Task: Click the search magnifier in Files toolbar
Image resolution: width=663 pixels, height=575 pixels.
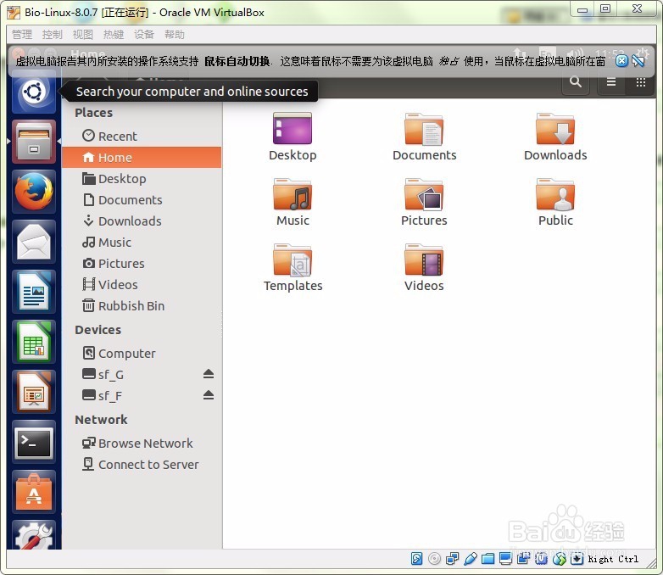Action: pyautogui.click(x=575, y=81)
